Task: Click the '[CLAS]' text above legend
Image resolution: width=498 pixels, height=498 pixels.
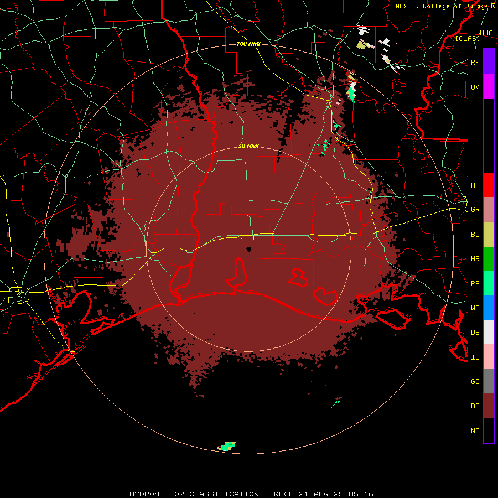Action: [x=468, y=38]
